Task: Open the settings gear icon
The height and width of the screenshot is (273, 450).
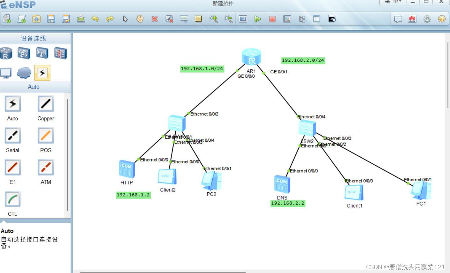Action: [x=427, y=19]
